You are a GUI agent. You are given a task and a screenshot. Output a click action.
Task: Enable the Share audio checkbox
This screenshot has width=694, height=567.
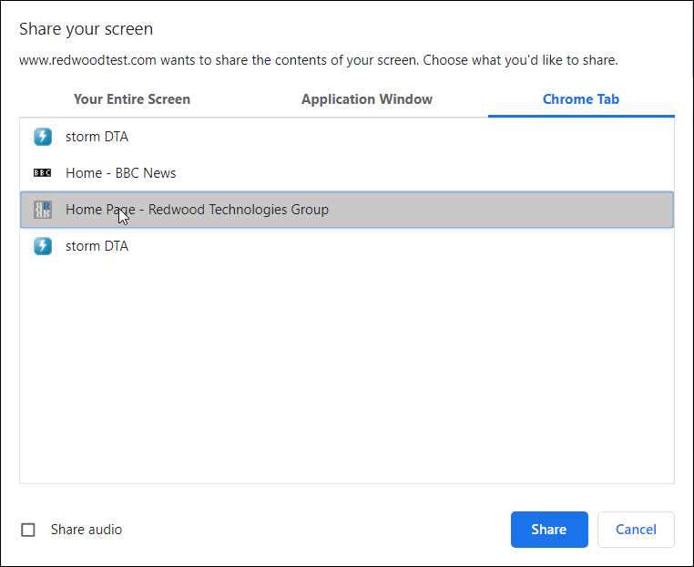tap(28, 530)
